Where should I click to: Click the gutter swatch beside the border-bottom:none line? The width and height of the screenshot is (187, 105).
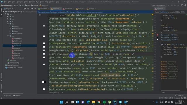[x=44, y=82]
